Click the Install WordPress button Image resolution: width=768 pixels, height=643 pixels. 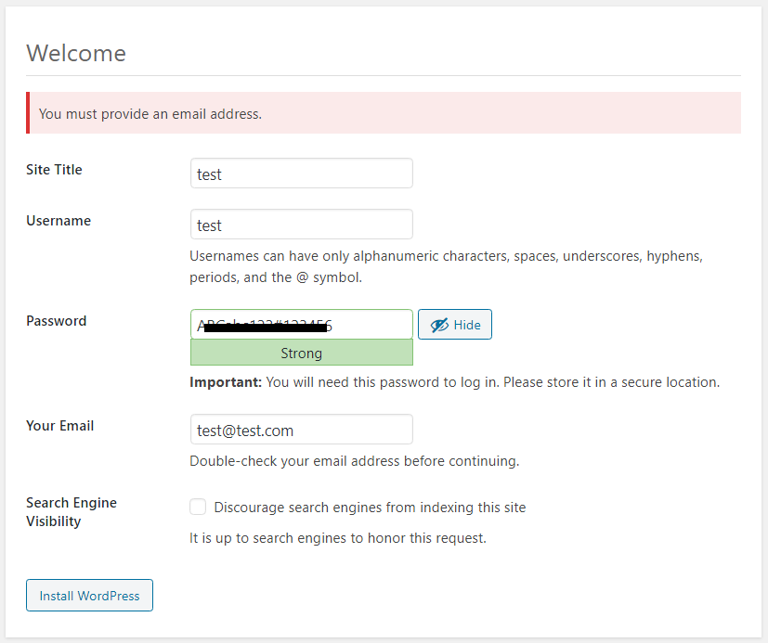pos(89,596)
